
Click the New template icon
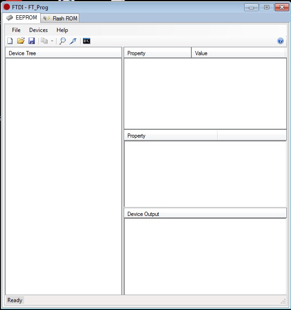pyautogui.click(x=10, y=41)
